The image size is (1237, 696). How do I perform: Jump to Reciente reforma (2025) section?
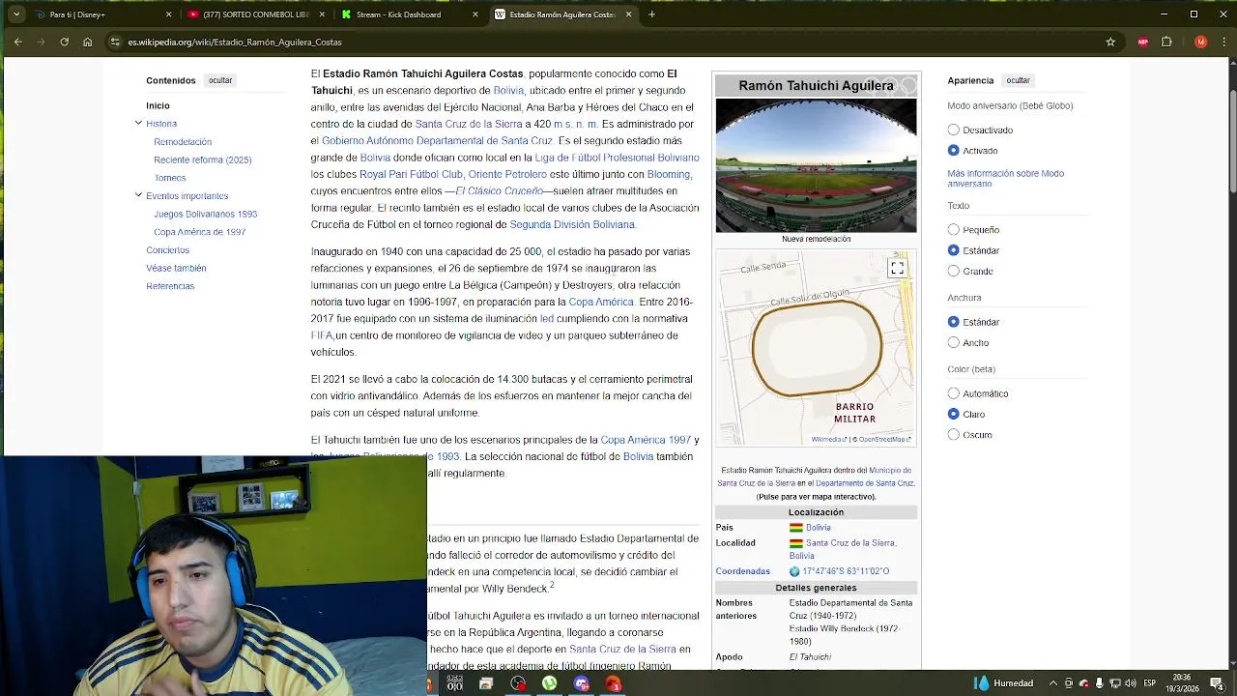(203, 159)
